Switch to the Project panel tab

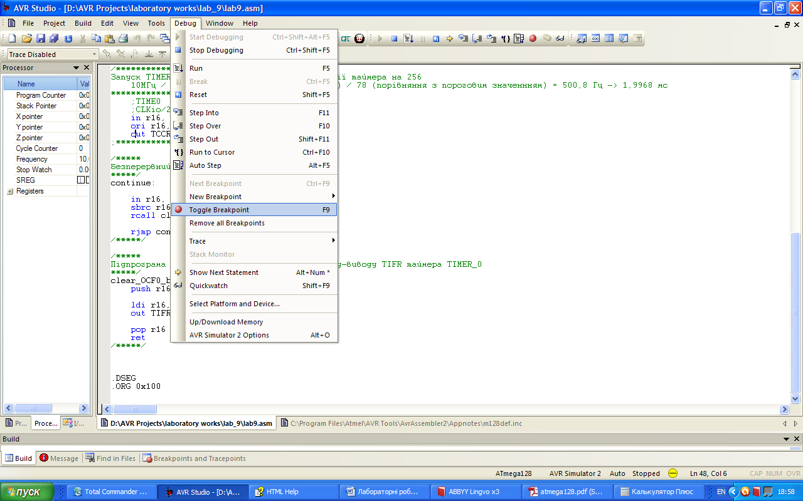pos(16,423)
